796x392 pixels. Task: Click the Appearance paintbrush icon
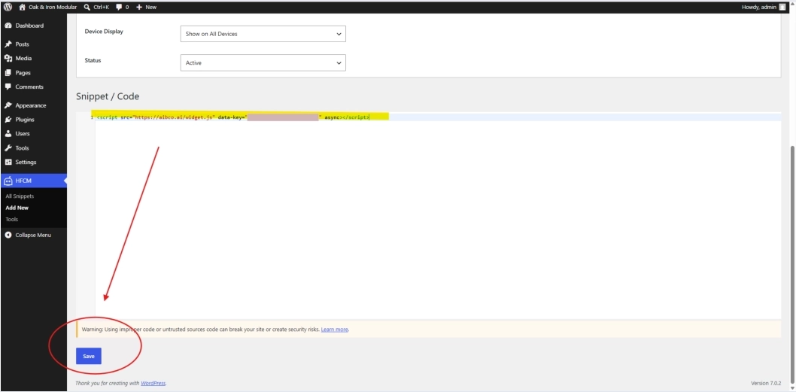[8, 105]
